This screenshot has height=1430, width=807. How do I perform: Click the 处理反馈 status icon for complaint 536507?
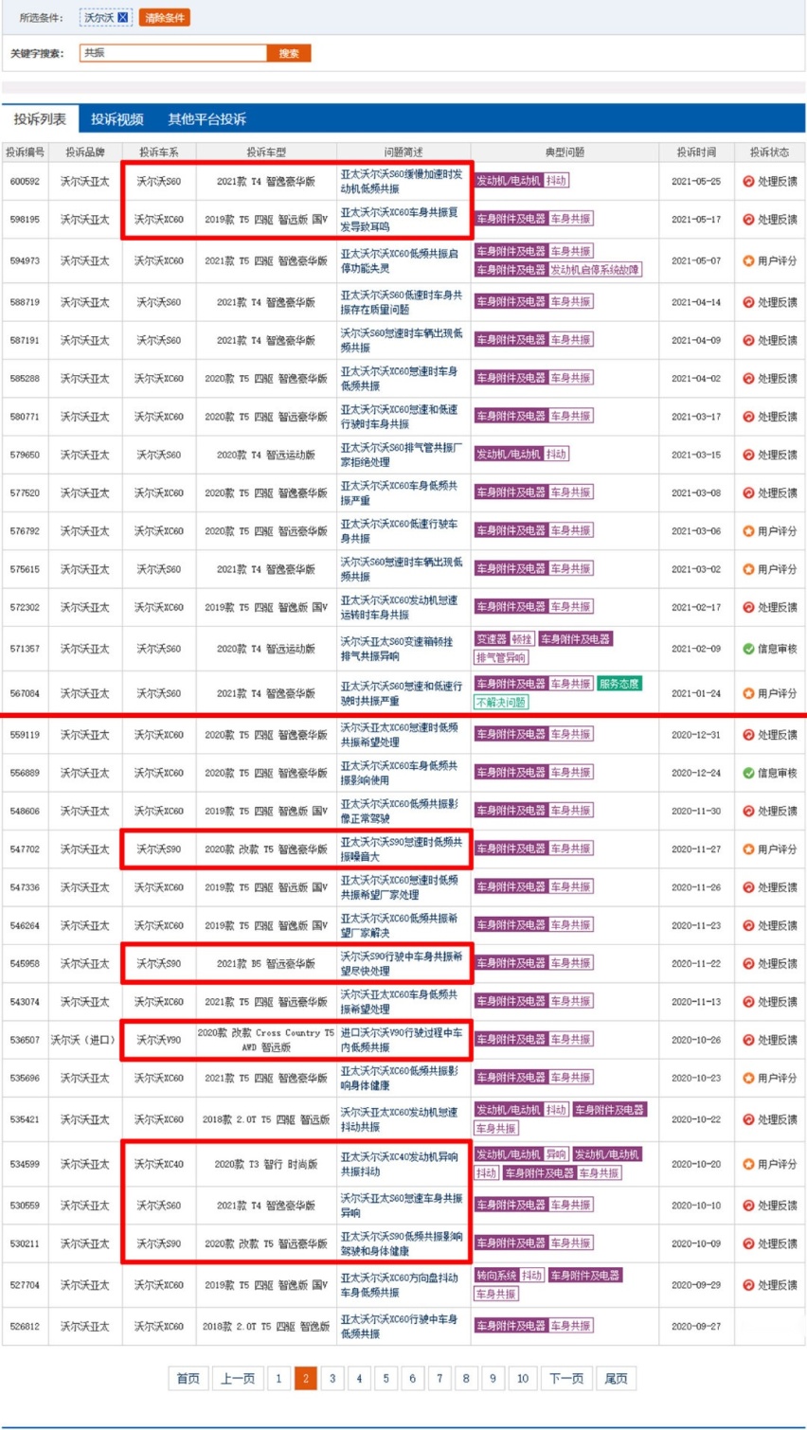[748, 1040]
